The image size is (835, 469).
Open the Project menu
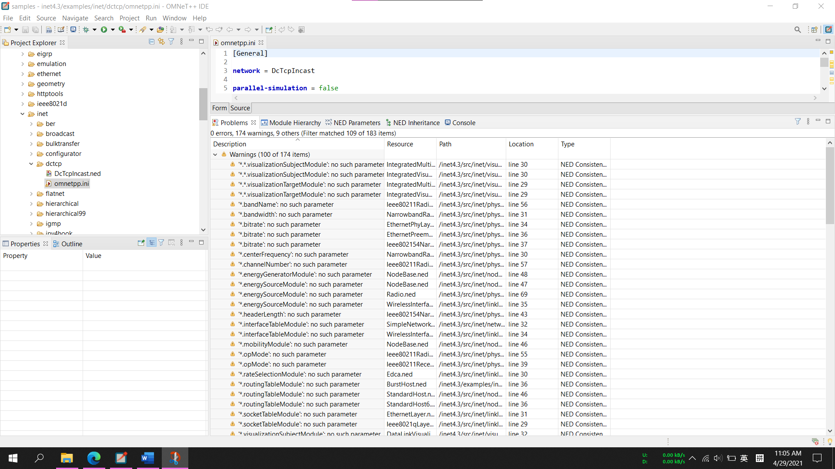tap(129, 18)
